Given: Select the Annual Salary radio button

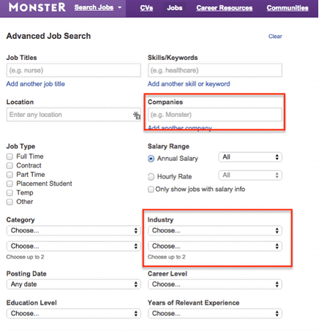Looking at the screenshot, I should click(x=151, y=159).
